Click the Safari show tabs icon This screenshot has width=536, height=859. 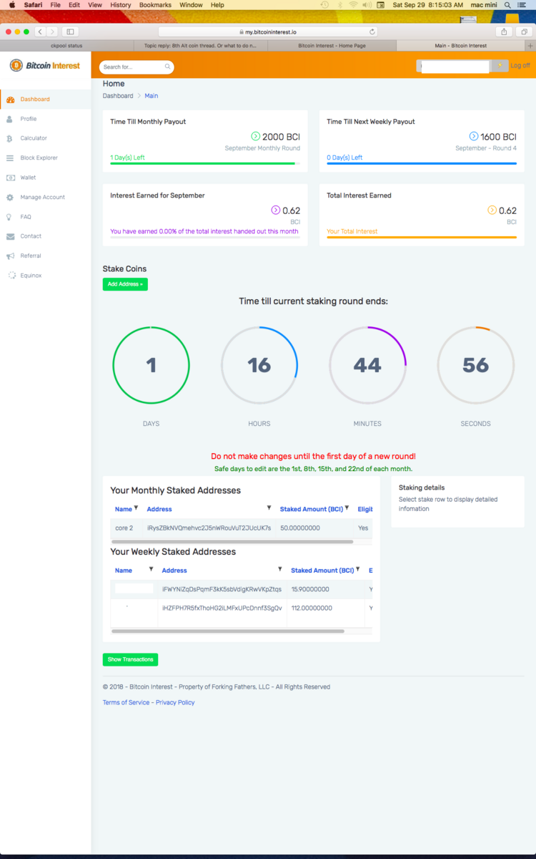coord(524,31)
